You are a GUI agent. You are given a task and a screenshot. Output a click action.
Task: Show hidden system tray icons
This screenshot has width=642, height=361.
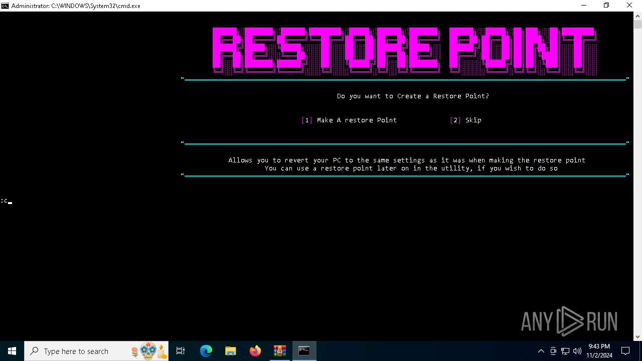(541, 351)
